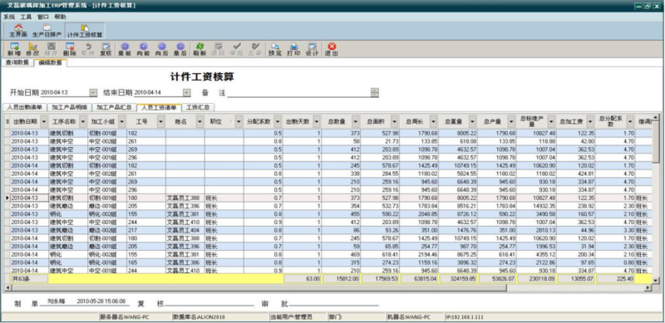665x323 pixels.
Task: Jump to last record with 最后
Action: 180,49
